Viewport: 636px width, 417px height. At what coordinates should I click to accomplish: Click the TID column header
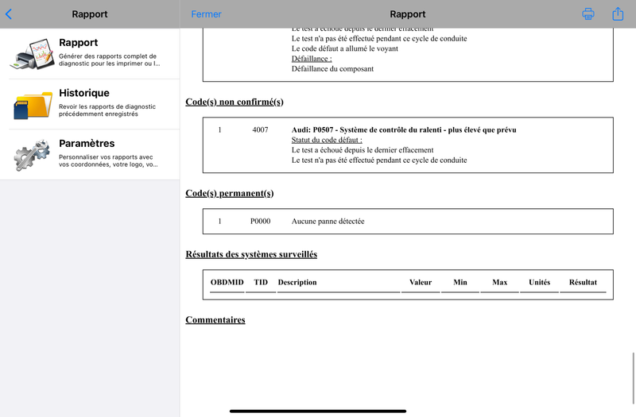click(x=261, y=282)
